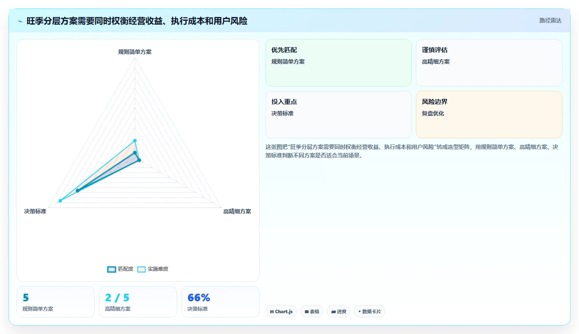This screenshot has height=334, width=579.
Task: Click the header title 旺季分层方案需要同时权衡经营收益
Action: 137,21
